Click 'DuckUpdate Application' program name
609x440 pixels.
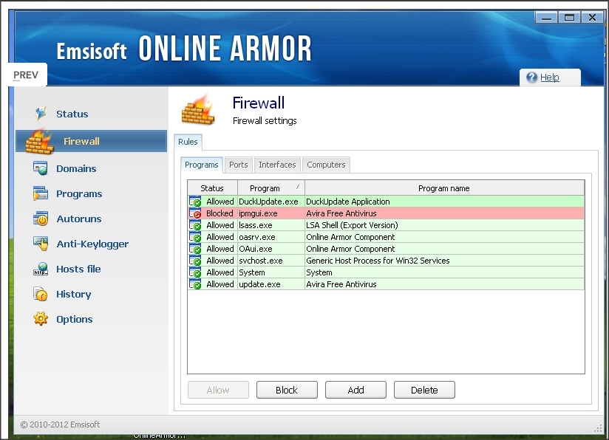point(348,202)
